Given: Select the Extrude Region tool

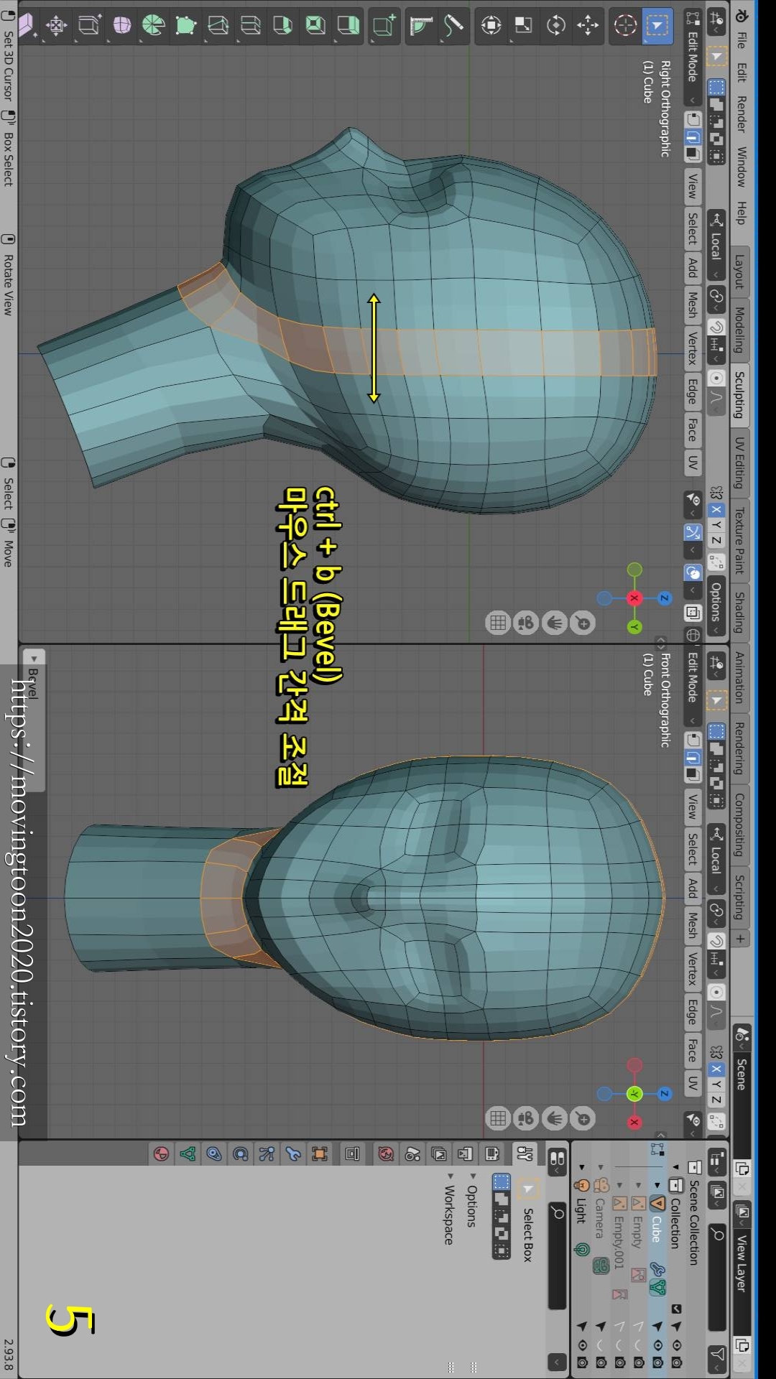Looking at the screenshot, I should click(348, 26).
